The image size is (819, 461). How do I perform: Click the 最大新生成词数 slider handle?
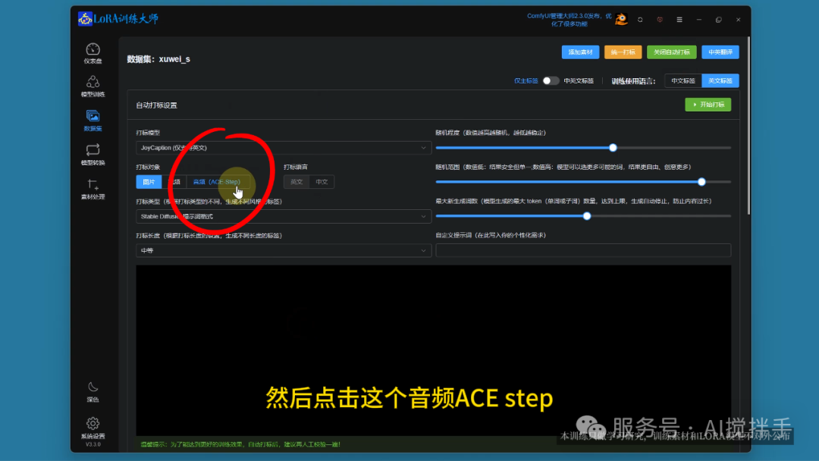click(586, 216)
